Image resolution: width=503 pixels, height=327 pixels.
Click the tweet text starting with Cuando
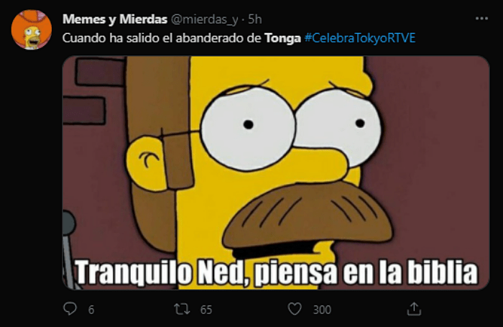tap(239, 38)
